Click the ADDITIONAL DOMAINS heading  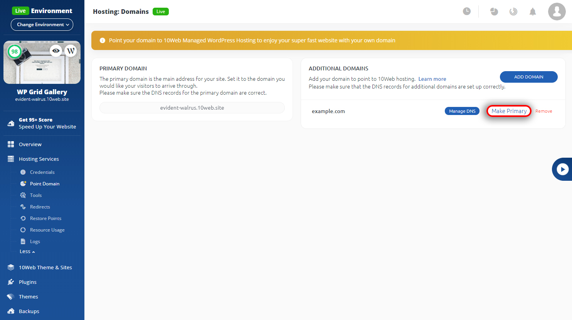[x=338, y=68]
